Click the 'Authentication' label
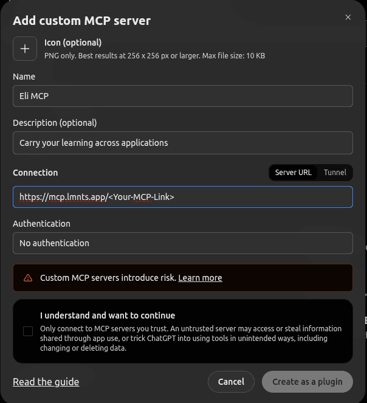Screen dimensions: 367x403 pos(41,224)
